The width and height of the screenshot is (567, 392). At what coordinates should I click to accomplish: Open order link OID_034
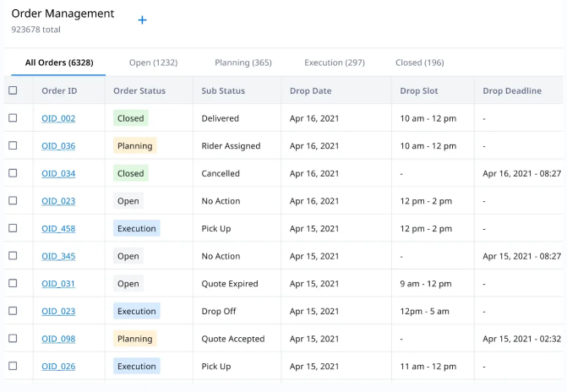tap(58, 173)
